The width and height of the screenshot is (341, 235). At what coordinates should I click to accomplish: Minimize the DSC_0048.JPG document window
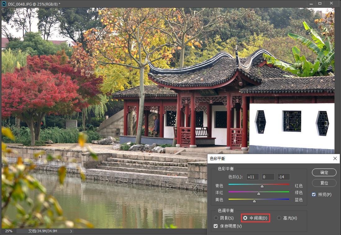(311, 4)
